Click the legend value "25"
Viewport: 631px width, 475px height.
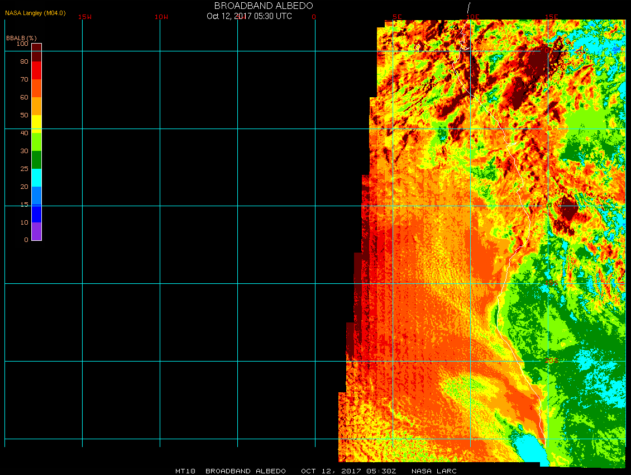coord(25,169)
